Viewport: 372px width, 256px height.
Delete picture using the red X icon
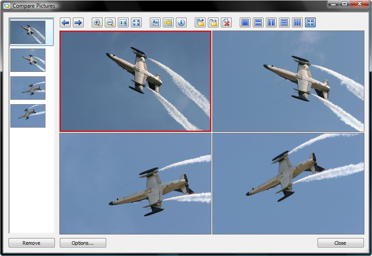point(226,22)
